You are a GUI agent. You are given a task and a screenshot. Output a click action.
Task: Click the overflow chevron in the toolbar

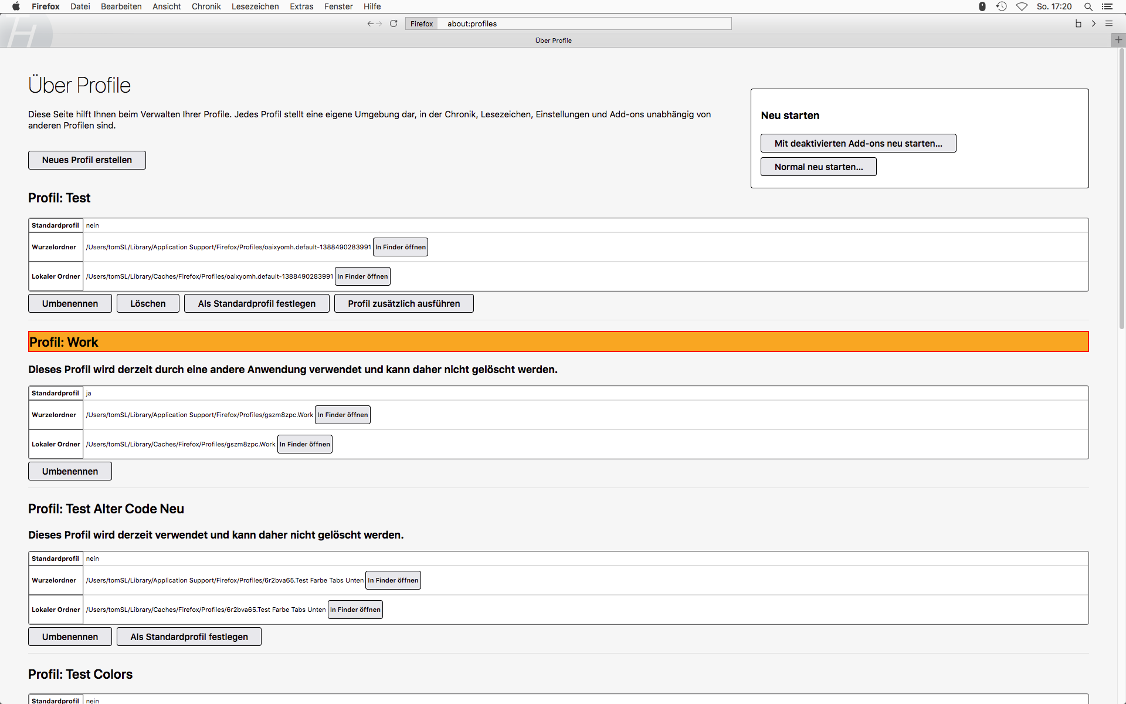(x=1093, y=23)
